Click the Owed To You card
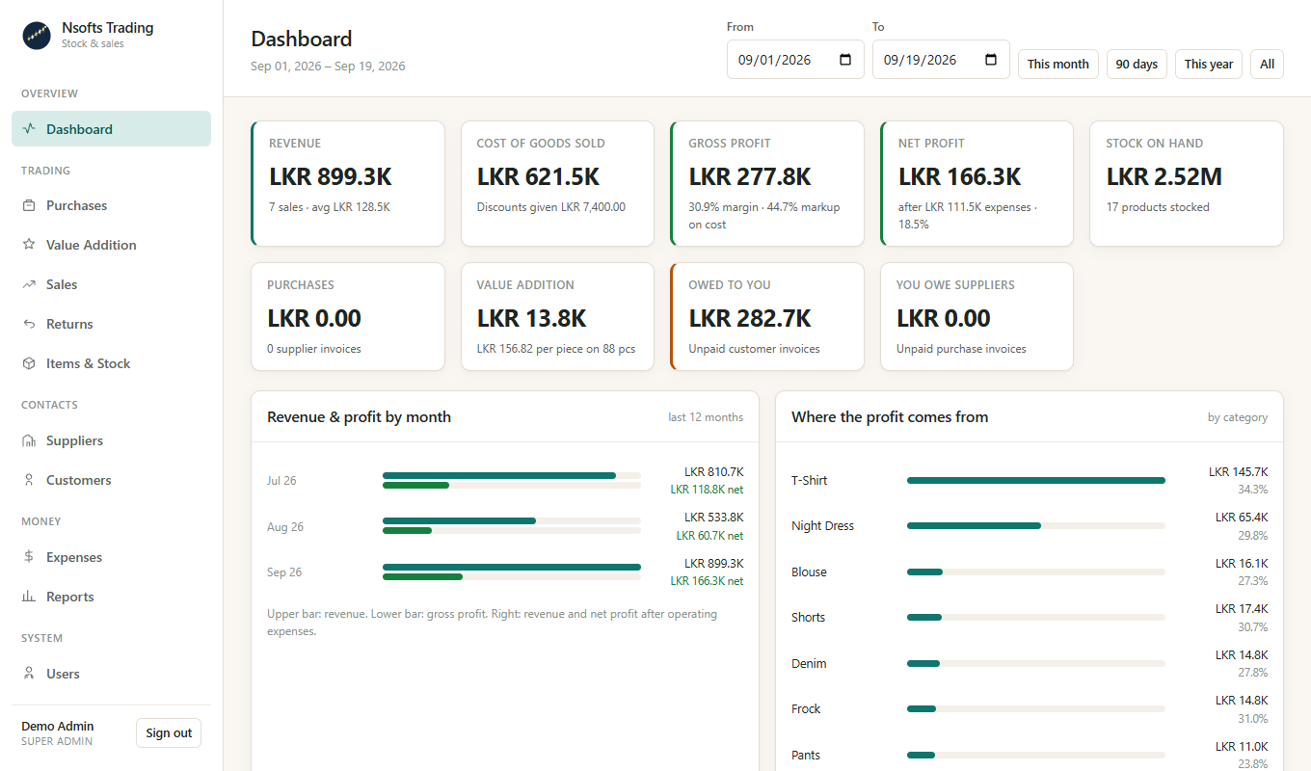This screenshot has width=1311, height=771. [767, 316]
